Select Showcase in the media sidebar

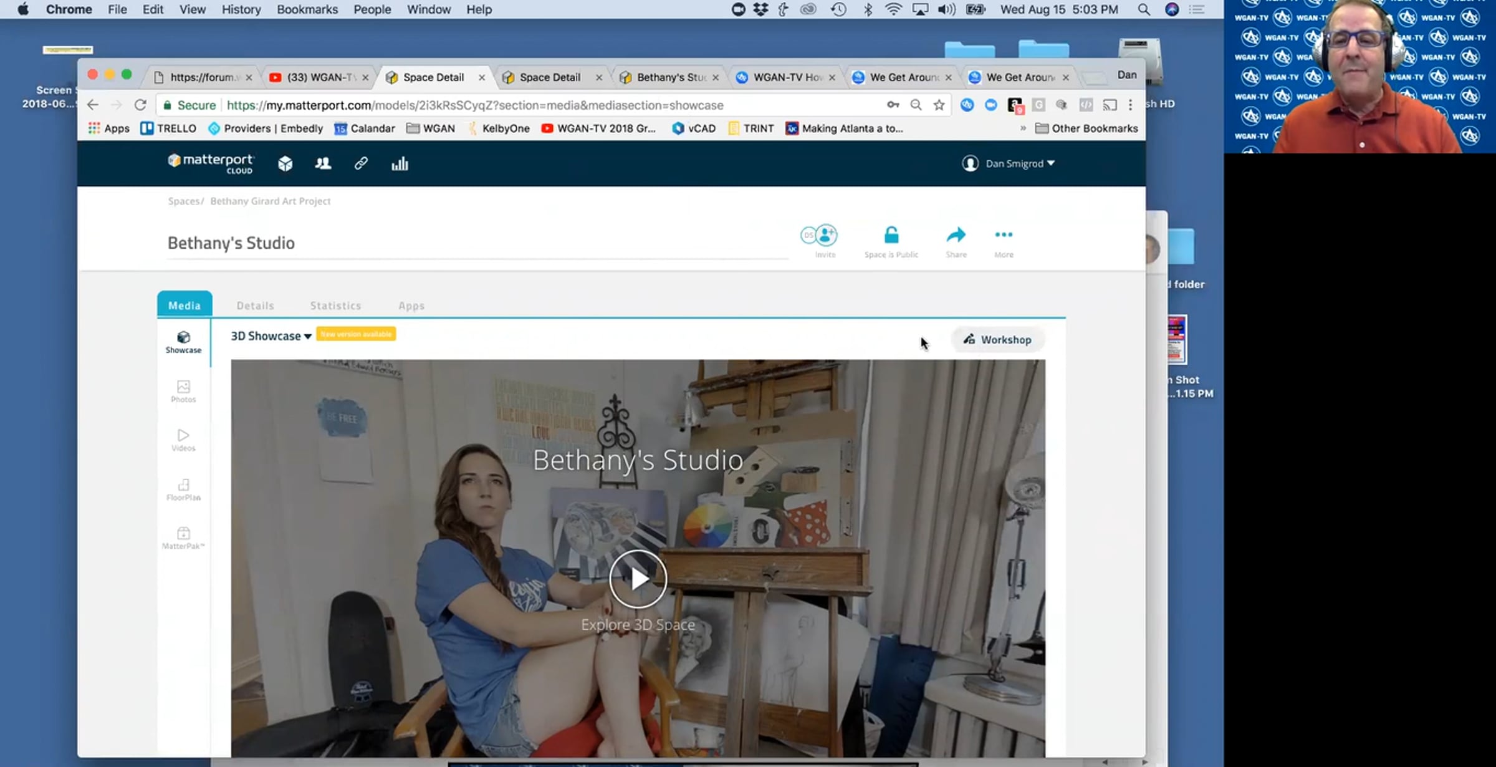click(183, 342)
